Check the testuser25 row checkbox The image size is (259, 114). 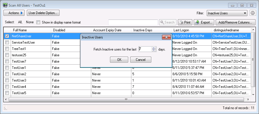pyautogui.click(x=7, y=55)
